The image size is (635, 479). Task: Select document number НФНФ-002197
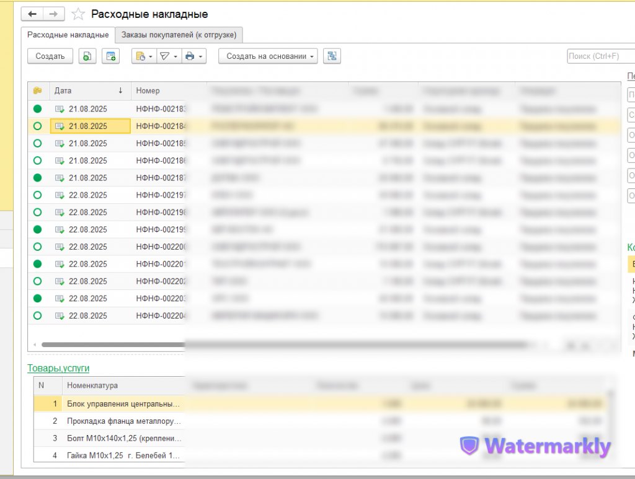point(161,195)
